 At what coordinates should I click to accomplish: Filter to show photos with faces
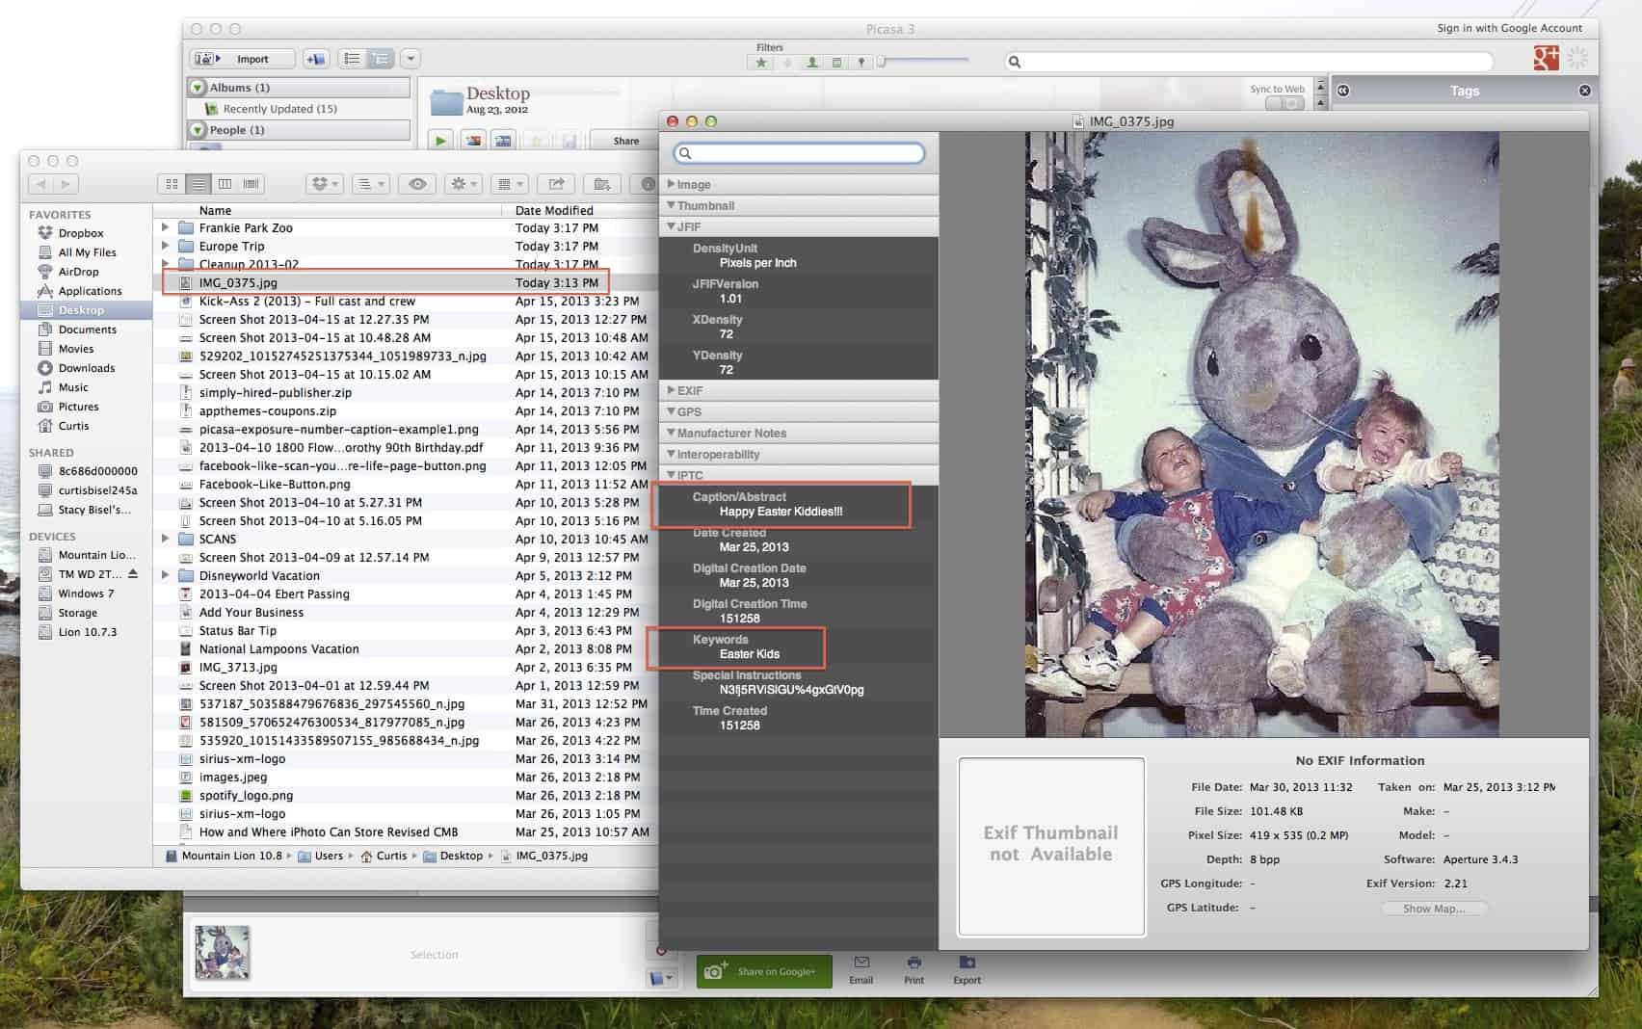tap(811, 63)
